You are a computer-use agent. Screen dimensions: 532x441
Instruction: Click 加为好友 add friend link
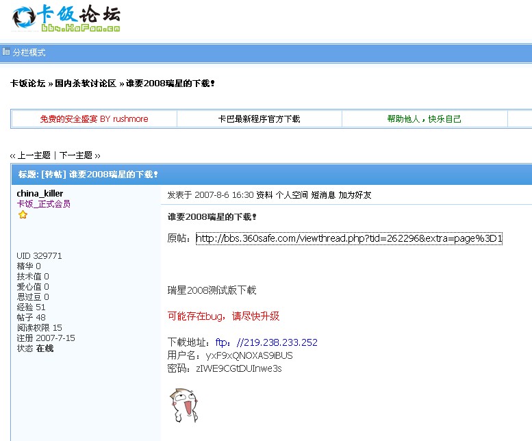coord(355,194)
